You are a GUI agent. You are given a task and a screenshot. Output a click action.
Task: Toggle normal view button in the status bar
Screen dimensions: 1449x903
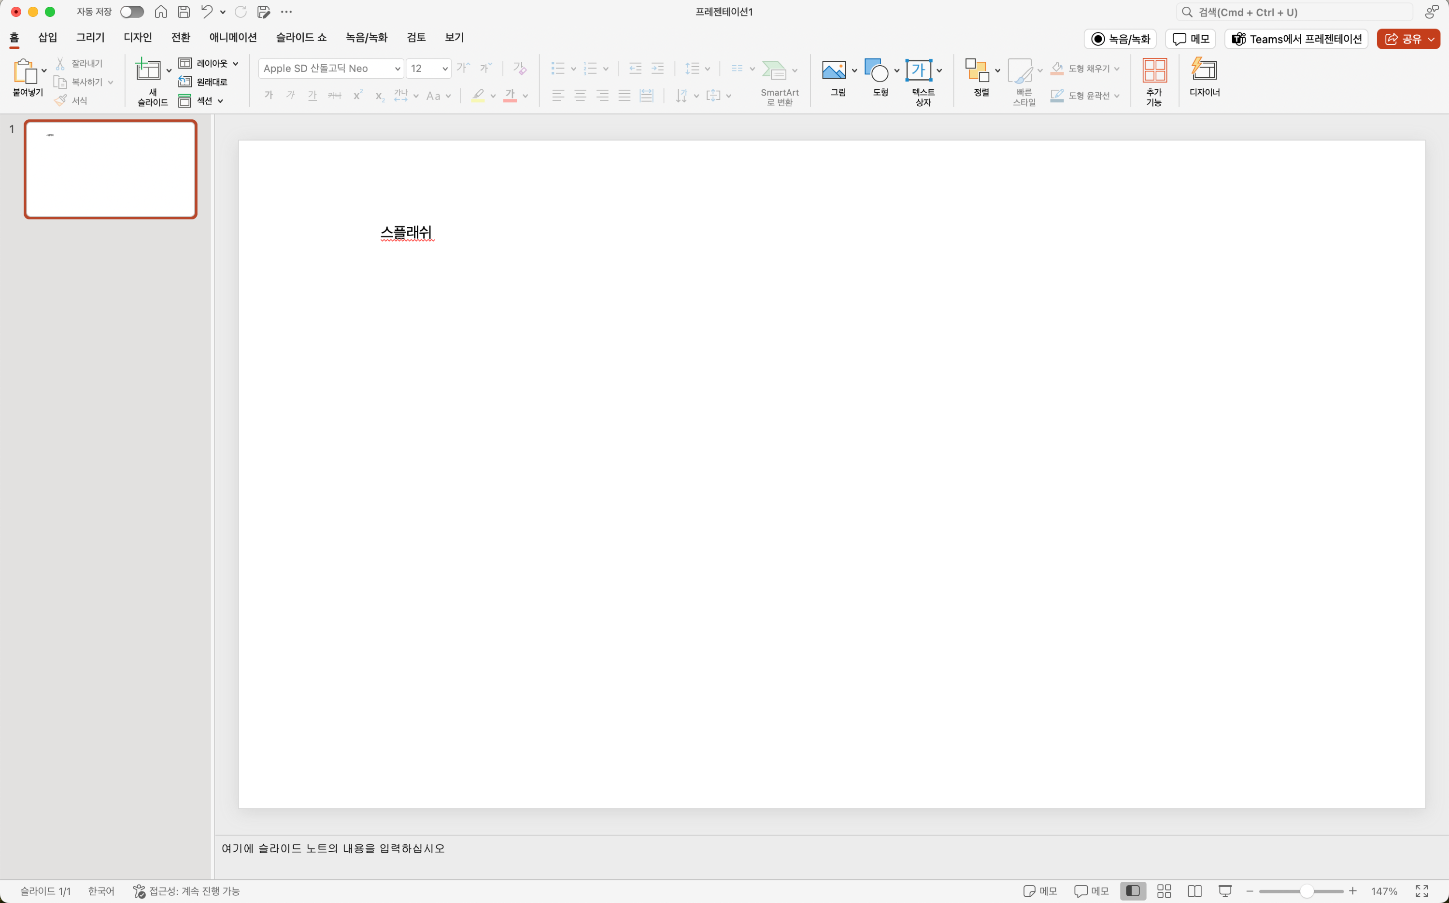click(1133, 891)
